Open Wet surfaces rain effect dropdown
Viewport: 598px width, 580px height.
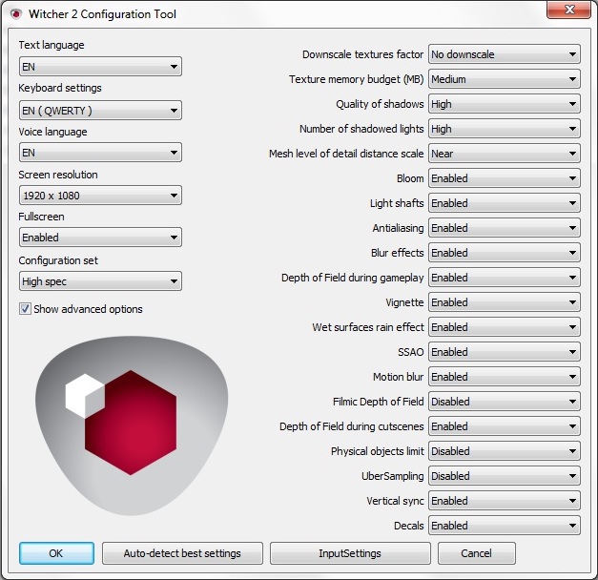(505, 327)
